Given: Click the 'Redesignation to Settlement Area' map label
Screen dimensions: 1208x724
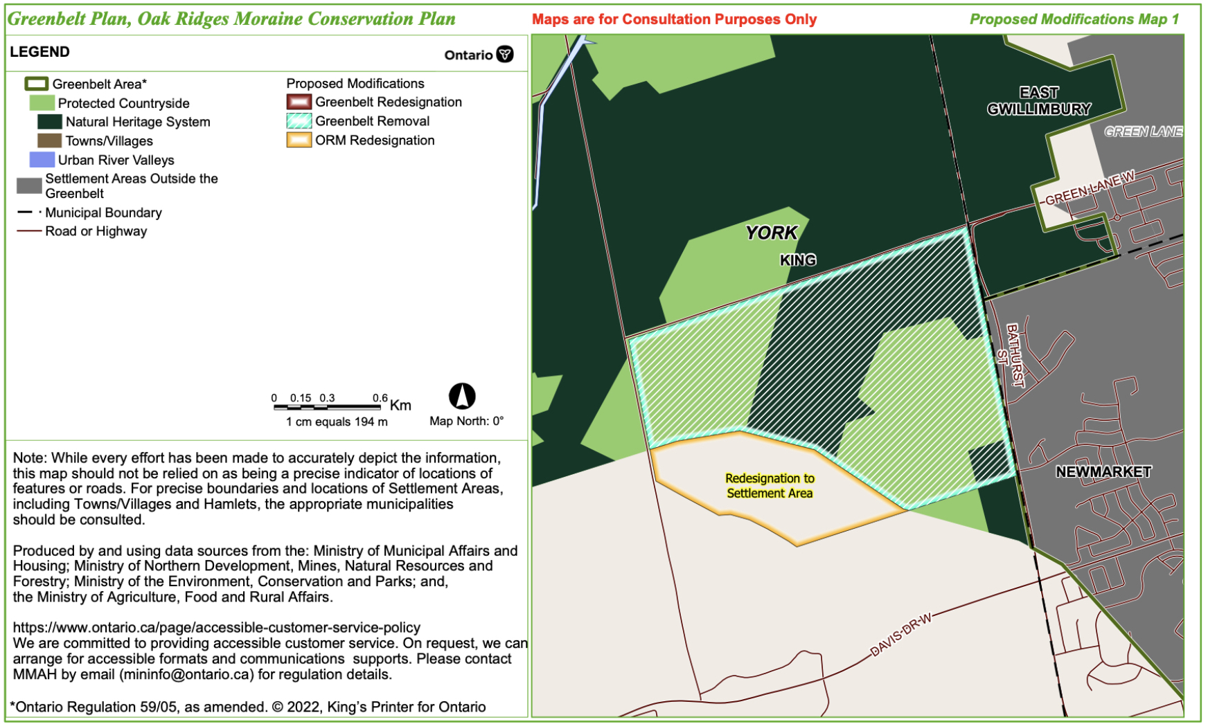Looking at the screenshot, I should pos(770,486).
